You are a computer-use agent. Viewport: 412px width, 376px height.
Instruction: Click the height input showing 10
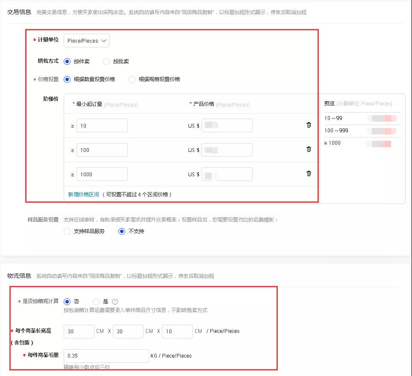[177, 331]
